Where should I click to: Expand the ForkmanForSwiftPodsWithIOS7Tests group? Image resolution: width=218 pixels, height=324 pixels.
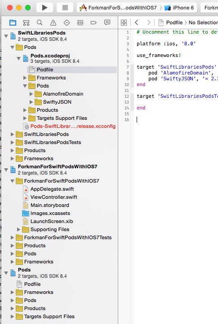pos(13,238)
